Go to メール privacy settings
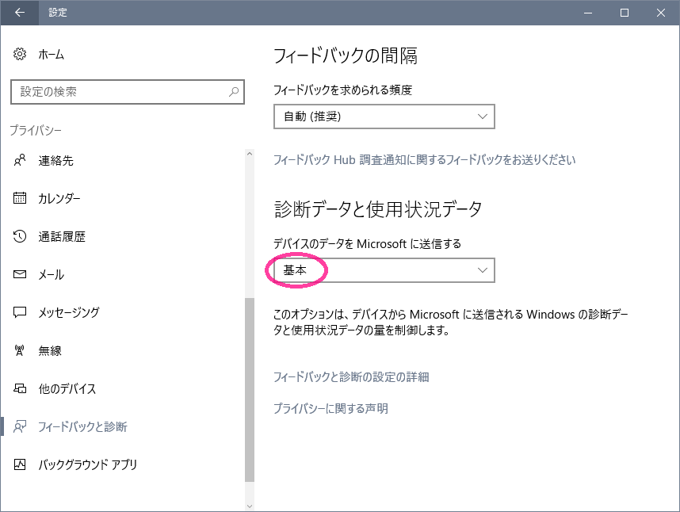 (x=52, y=275)
